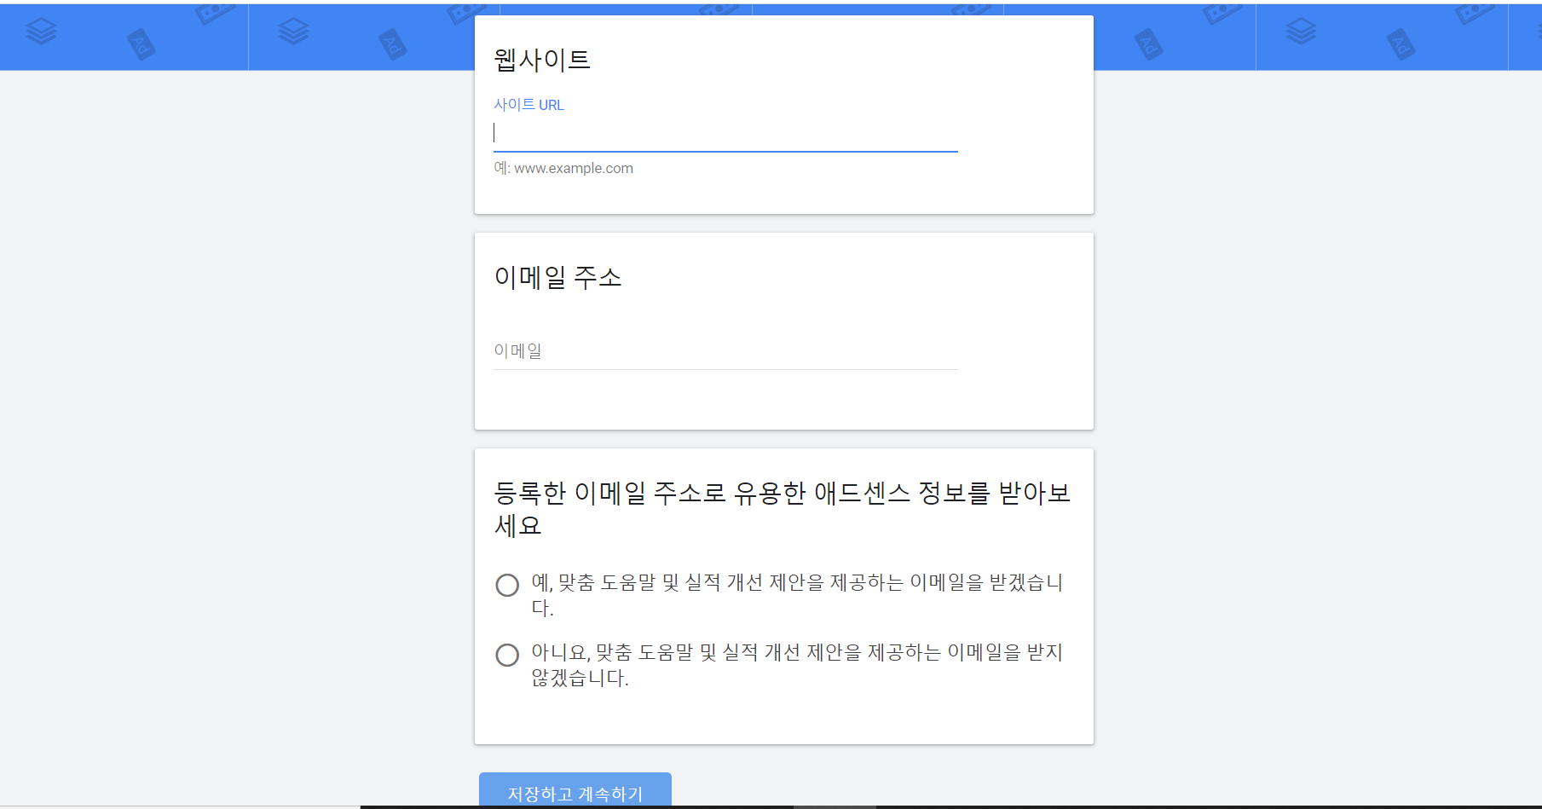The height and width of the screenshot is (809, 1542).
Task: Click the 저장하고 계속하기 button
Action: click(x=575, y=790)
